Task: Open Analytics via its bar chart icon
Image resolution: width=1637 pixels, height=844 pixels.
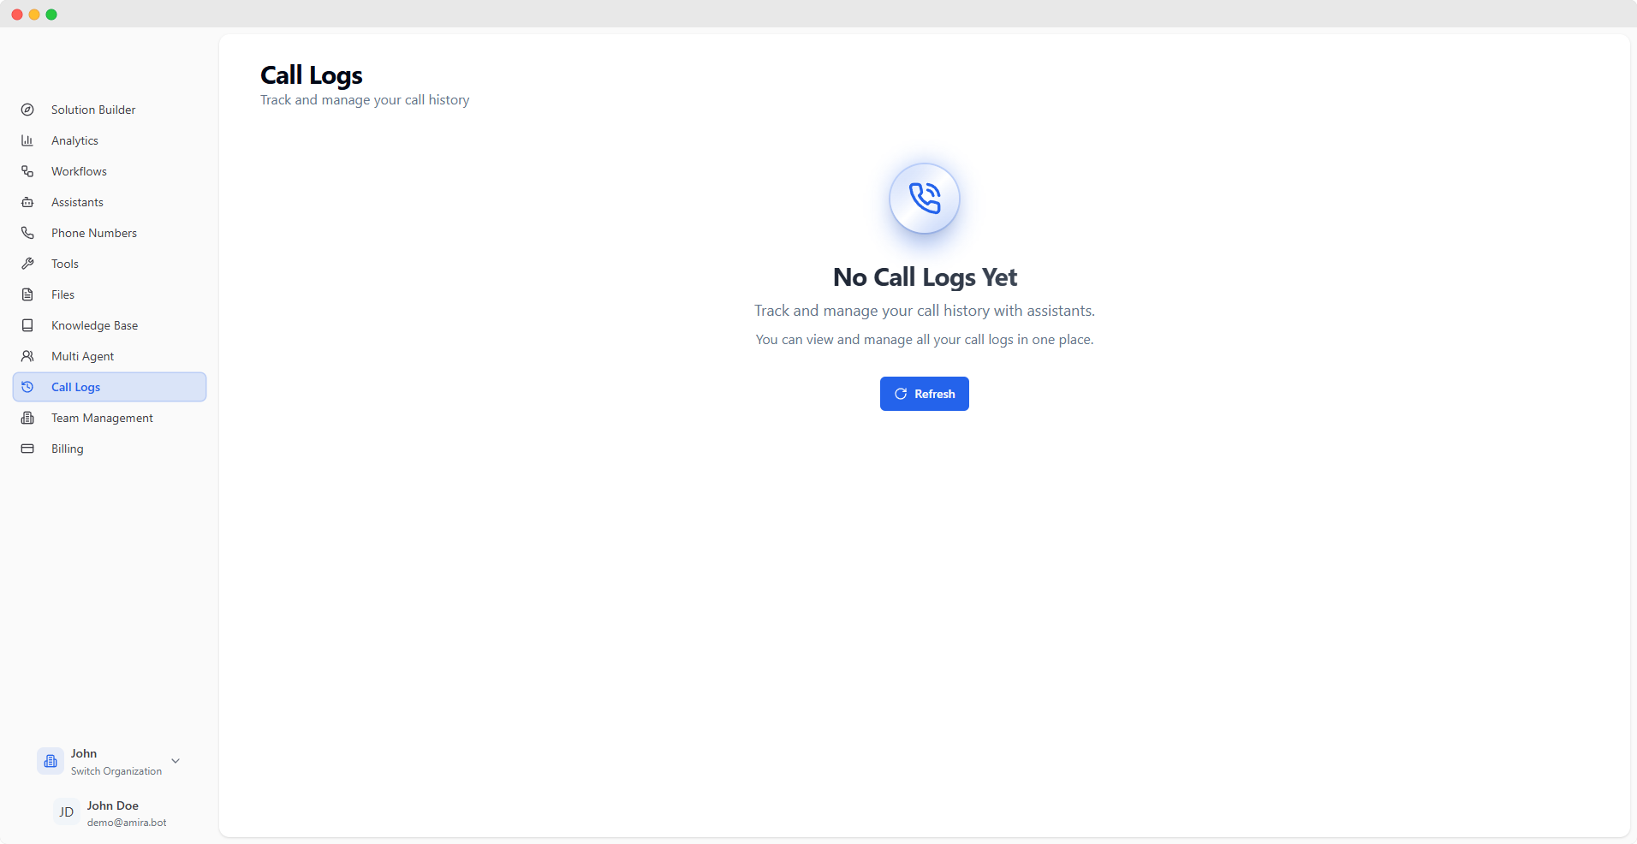Action: click(28, 140)
